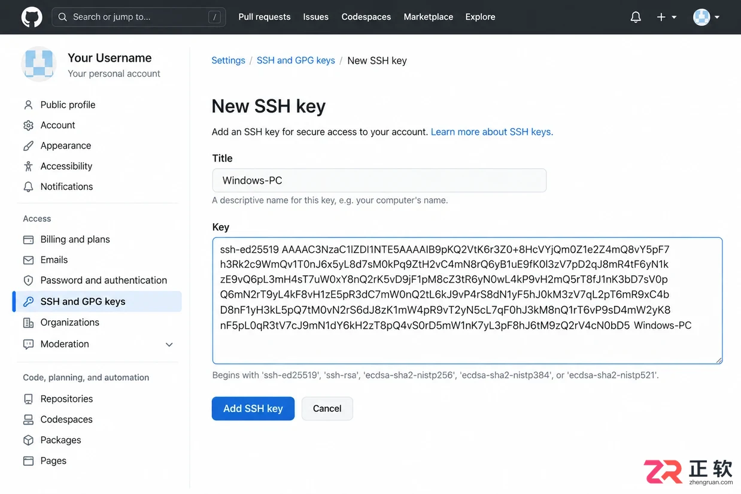
Task: Open the plus create-new dropdown
Action: pyautogui.click(x=666, y=17)
